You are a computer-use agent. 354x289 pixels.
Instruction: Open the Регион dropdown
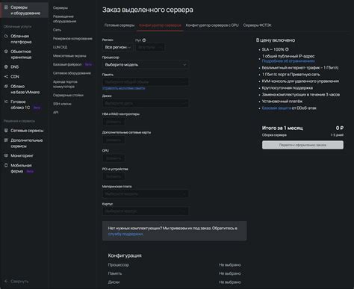117,47
